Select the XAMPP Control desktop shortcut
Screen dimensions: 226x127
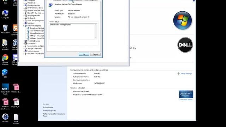15,30
